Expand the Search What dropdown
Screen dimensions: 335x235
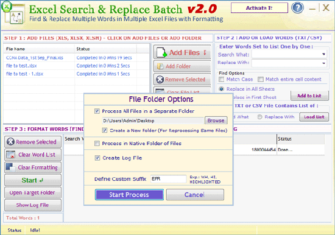pos(323,54)
